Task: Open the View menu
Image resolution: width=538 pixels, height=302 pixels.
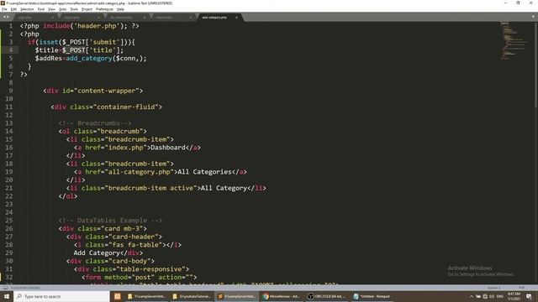Action: coord(51,9)
